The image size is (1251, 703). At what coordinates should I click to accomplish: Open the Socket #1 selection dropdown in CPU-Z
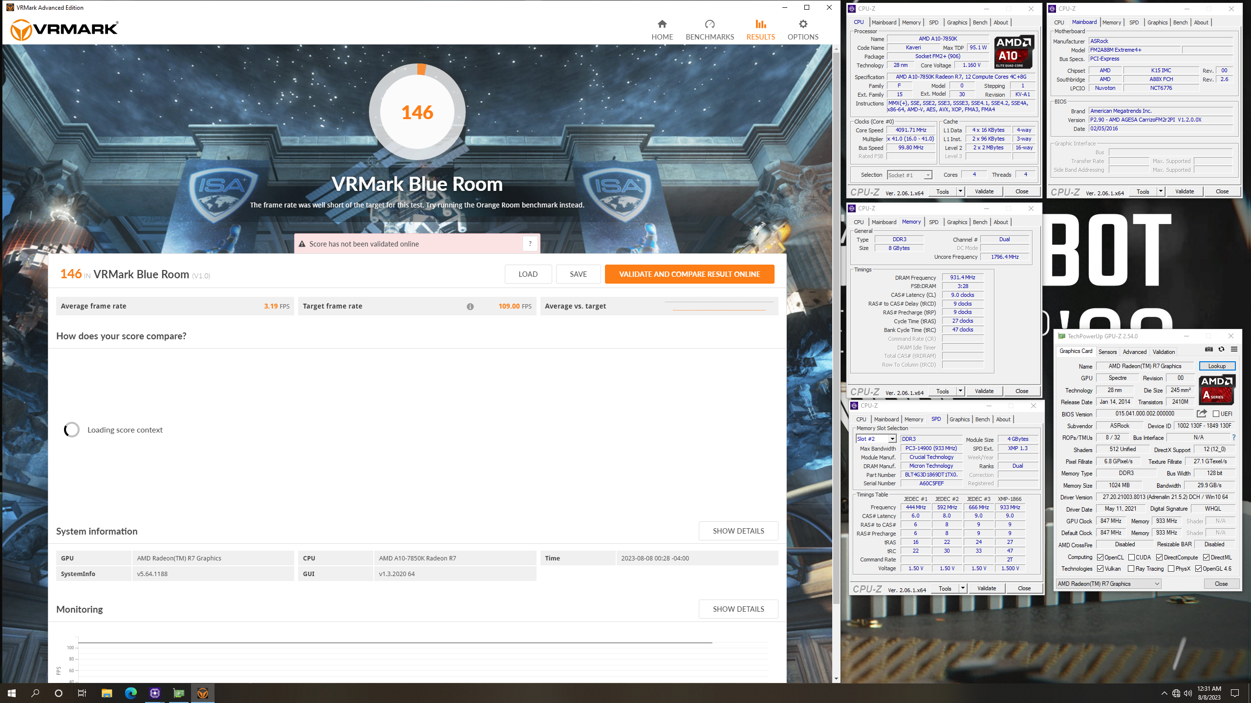(909, 175)
